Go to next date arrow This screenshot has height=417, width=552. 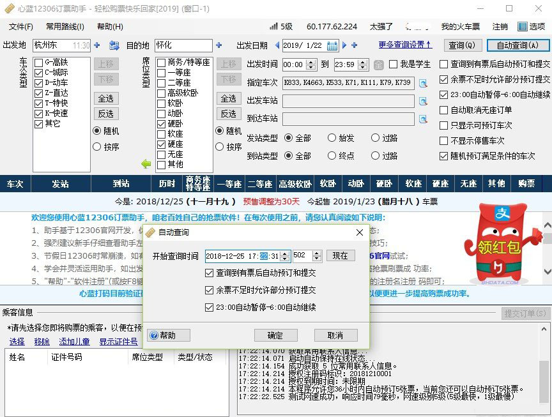coord(344,45)
